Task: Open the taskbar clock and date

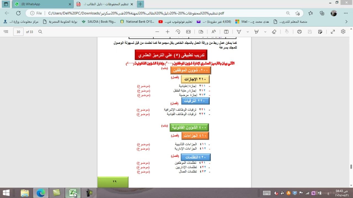Action: point(341,193)
